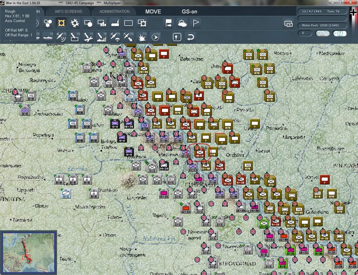Click the flag with arrow icon

(x=169, y=23)
